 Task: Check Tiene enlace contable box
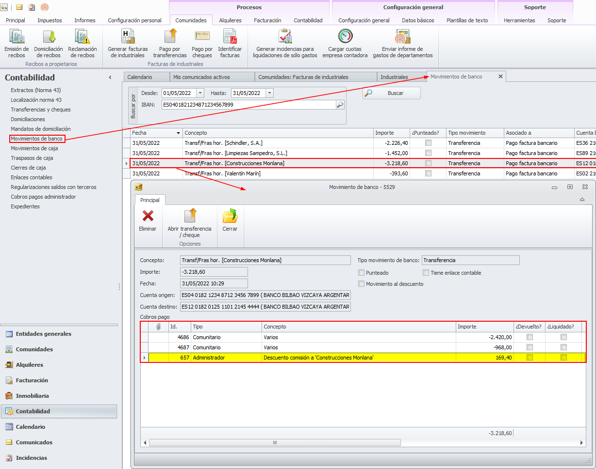pyautogui.click(x=426, y=273)
